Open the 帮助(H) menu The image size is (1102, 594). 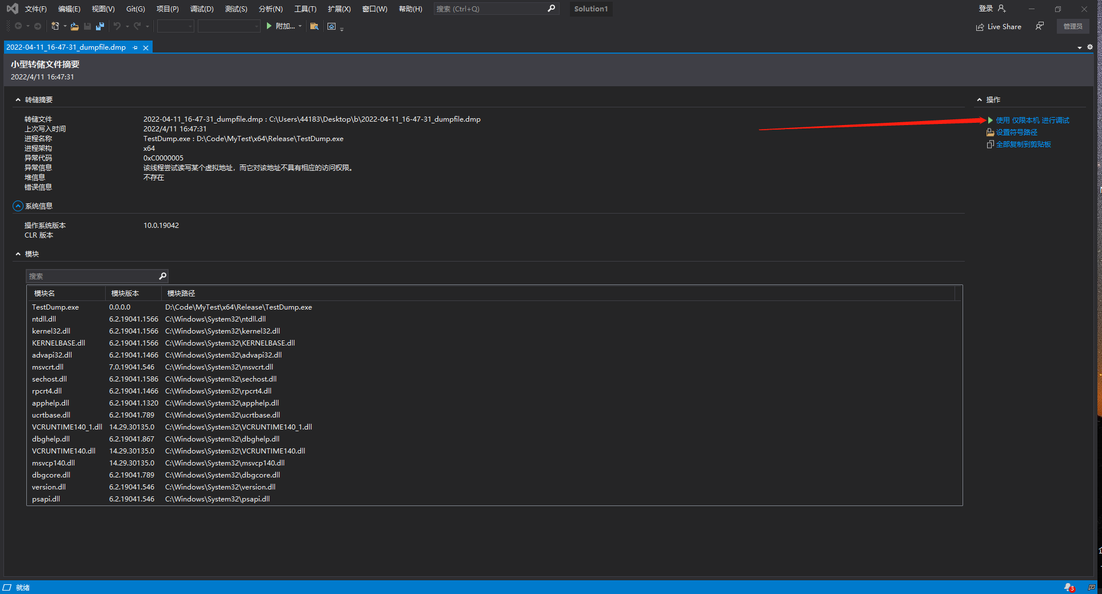point(410,9)
